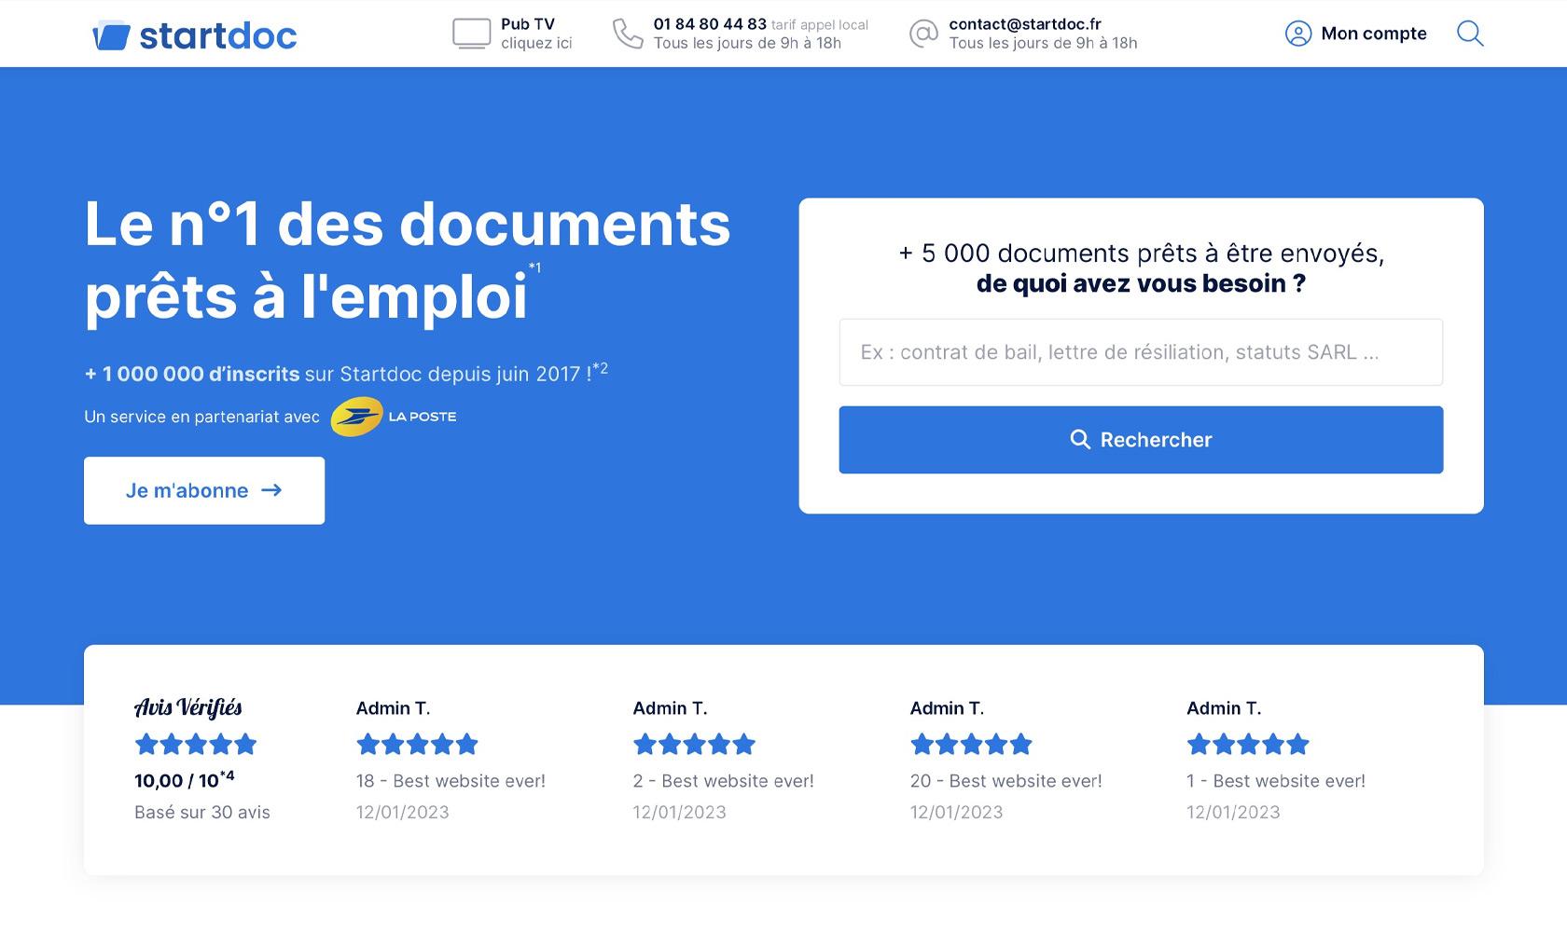
Task: Click the startdoc wordmark
Action: click(218, 35)
